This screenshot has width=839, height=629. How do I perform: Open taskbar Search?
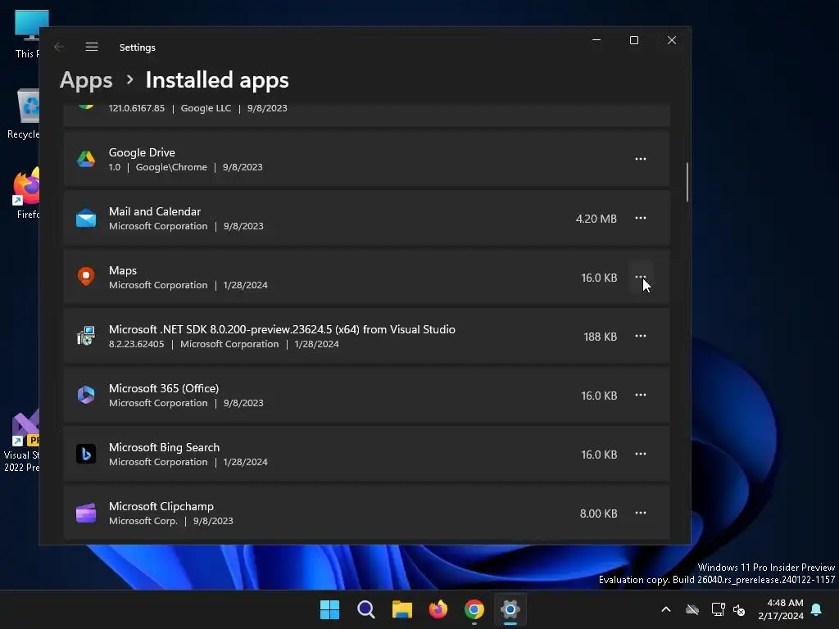(366, 609)
